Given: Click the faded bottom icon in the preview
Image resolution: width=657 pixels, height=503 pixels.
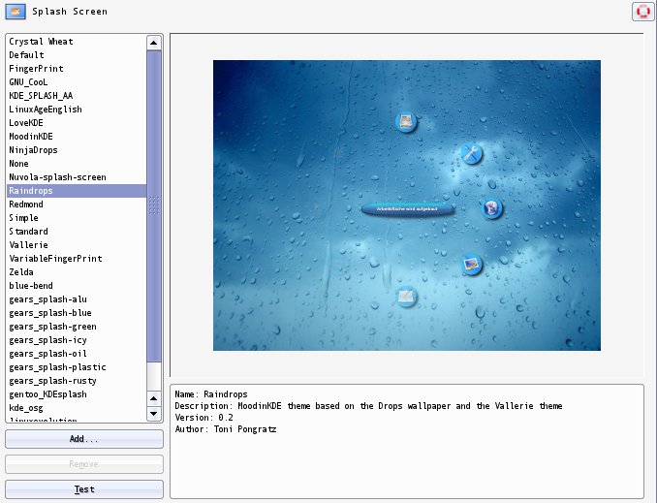Looking at the screenshot, I should 406,297.
